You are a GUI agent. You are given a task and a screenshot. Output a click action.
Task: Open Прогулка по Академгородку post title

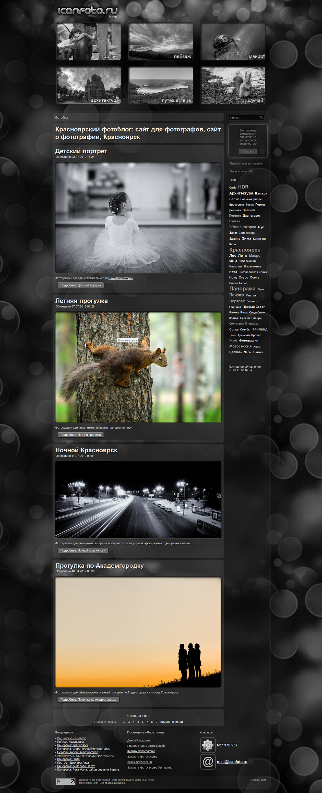point(100,566)
